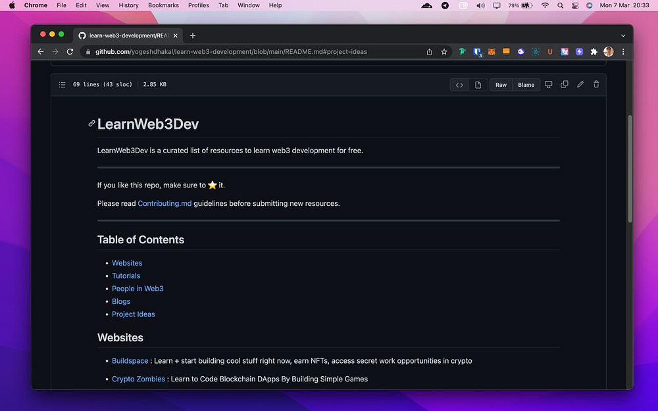The width and height of the screenshot is (658, 411).
Task: Expand the tab search chevron
Action: pyautogui.click(x=623, y=36)
